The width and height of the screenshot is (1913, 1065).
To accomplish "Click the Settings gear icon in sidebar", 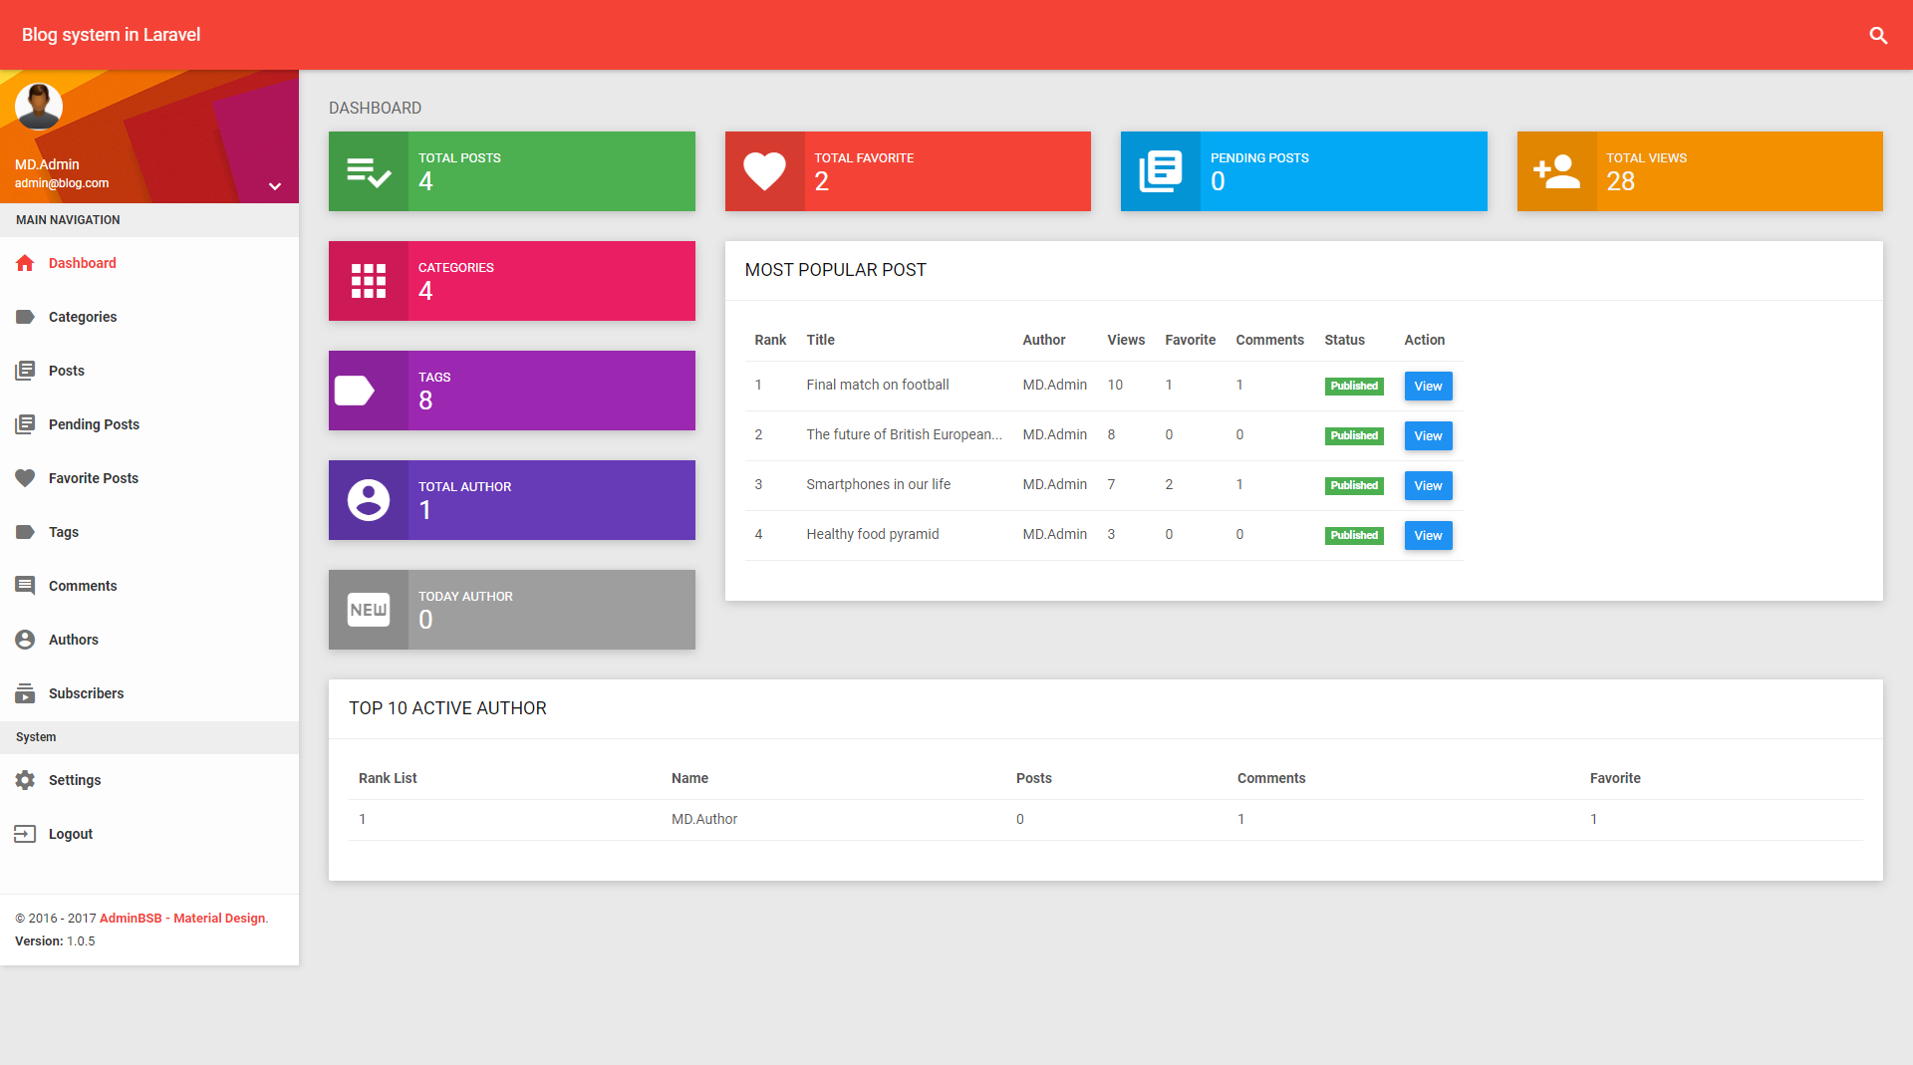I will [x=25, y=780].
